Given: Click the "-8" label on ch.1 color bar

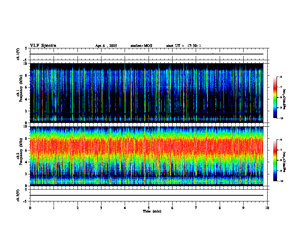Looking at the screenshot, I should point(280,97).
